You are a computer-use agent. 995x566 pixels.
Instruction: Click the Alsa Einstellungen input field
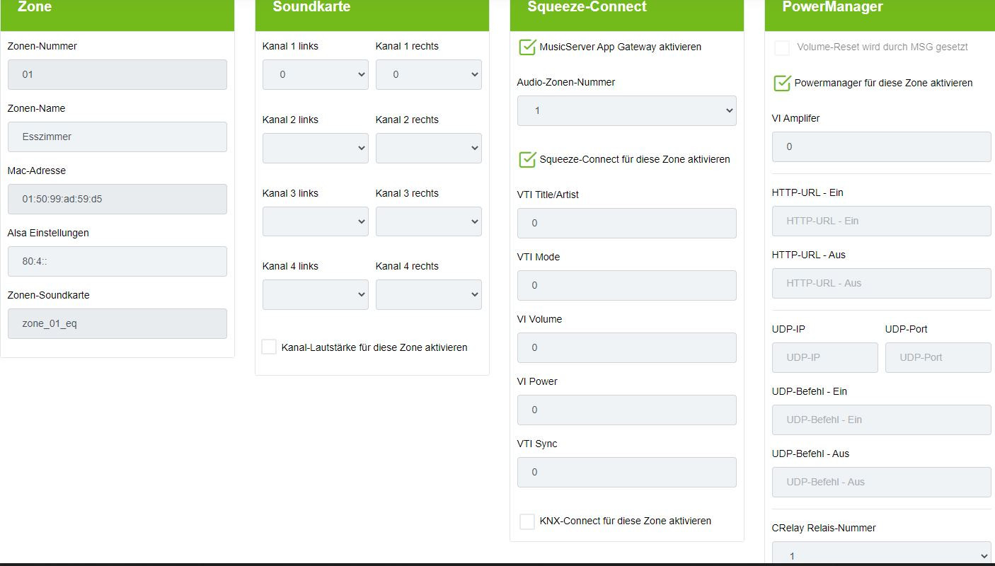[x=117, y=261]
